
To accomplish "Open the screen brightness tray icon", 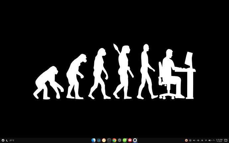I will (x=202, y=140).
